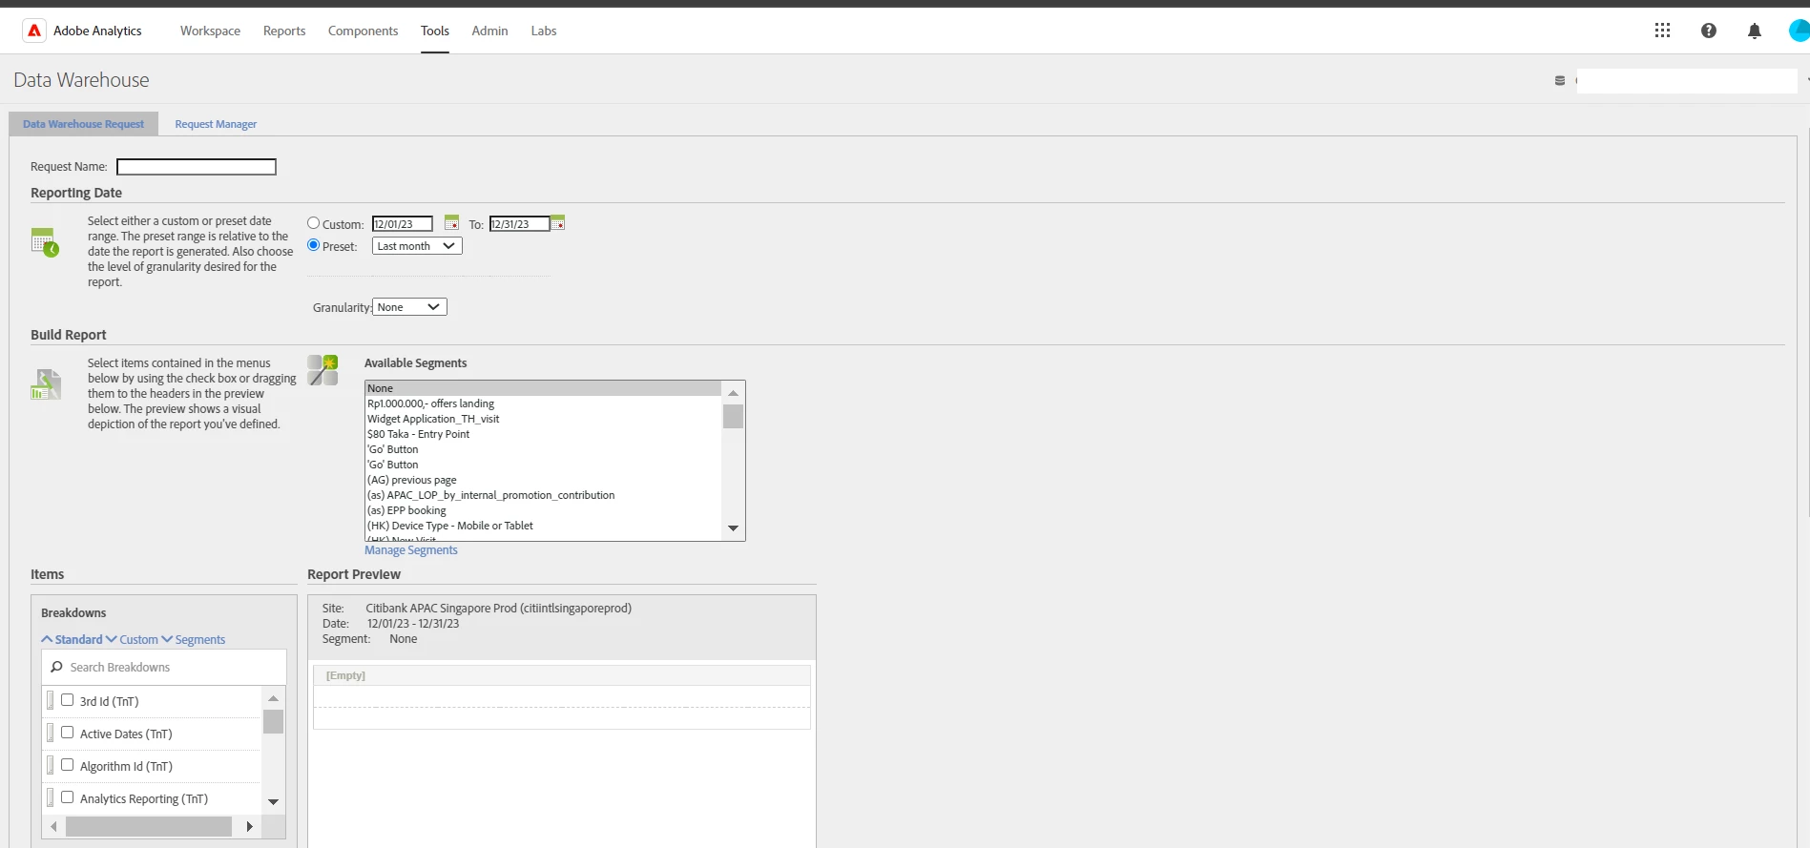
Task: Collapse the Standard breakdowns section
Action: [73, 640]
